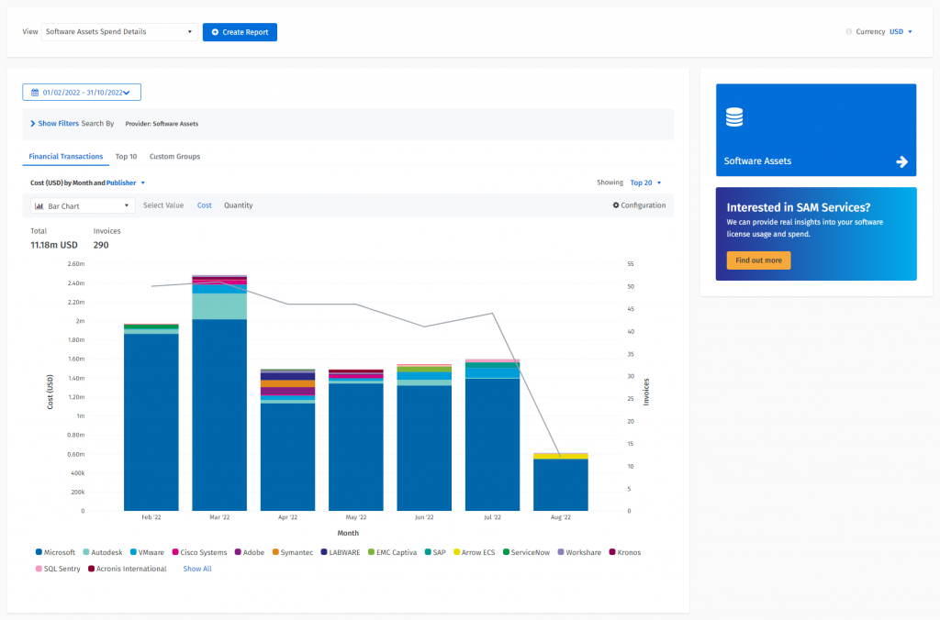This screenshot has width=940, height=620.
Task: Select Quantity as the chart value
Action: pos(238,205)
